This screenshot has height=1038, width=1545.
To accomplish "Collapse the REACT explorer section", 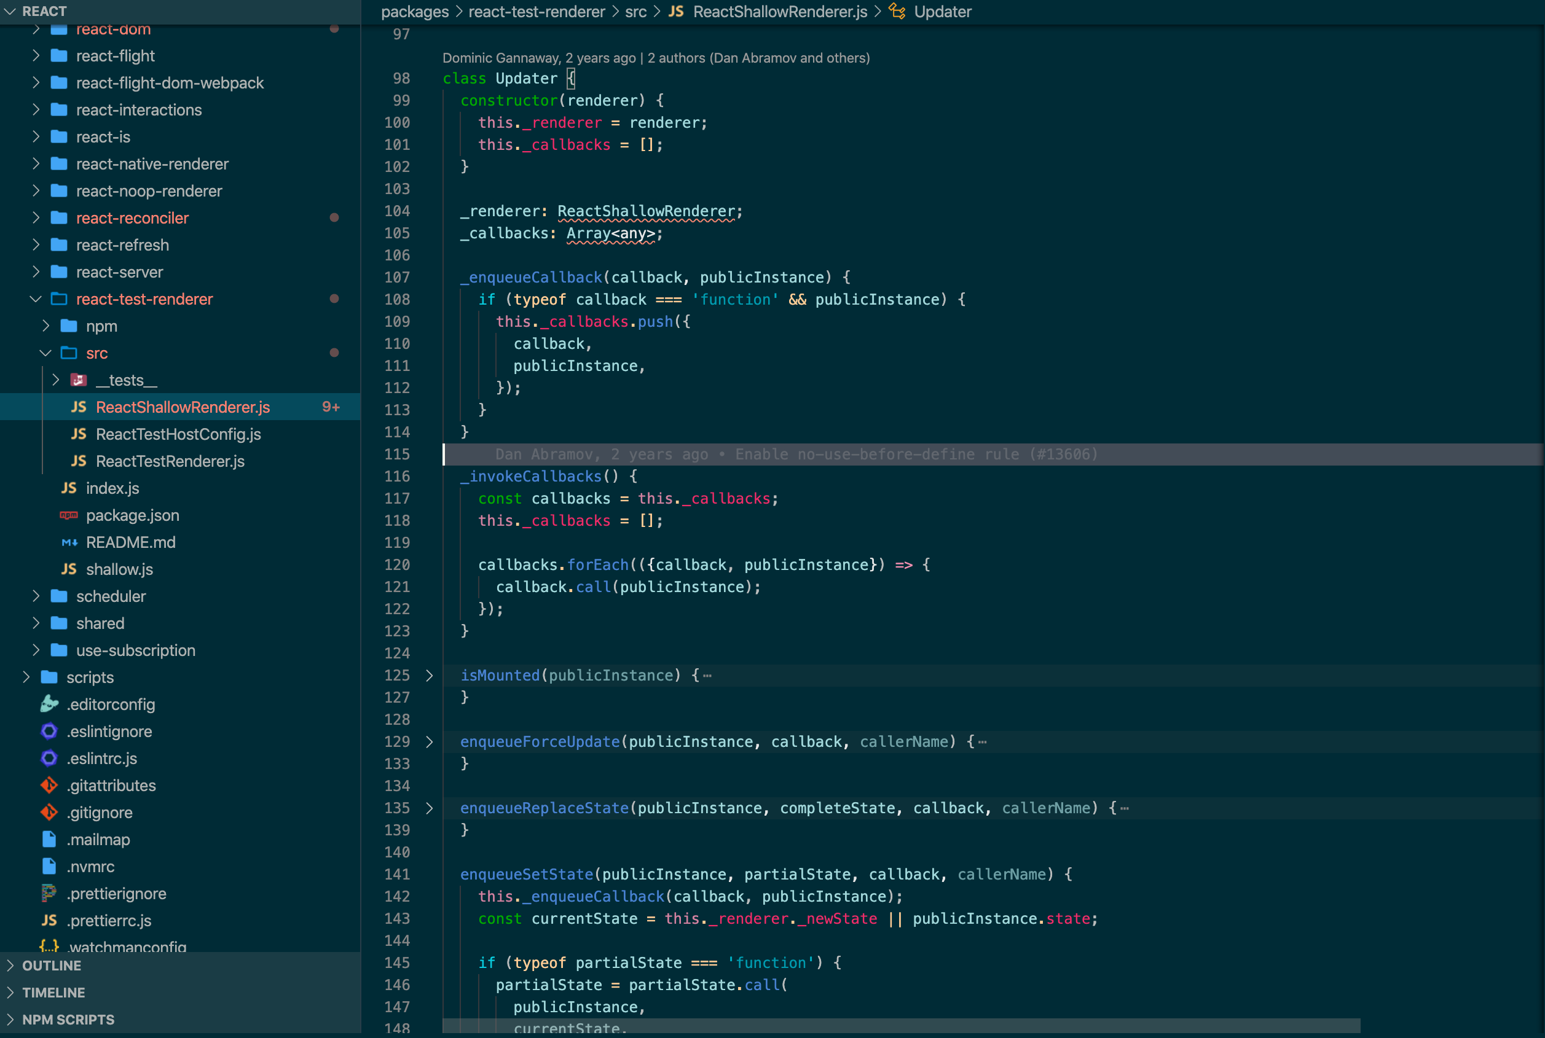I will 10,11.
